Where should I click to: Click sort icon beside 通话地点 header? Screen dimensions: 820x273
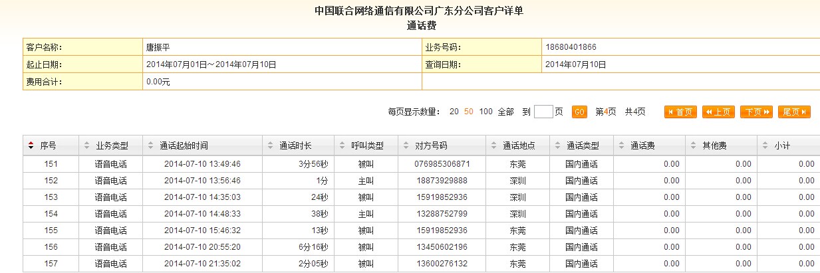[493, 146]
